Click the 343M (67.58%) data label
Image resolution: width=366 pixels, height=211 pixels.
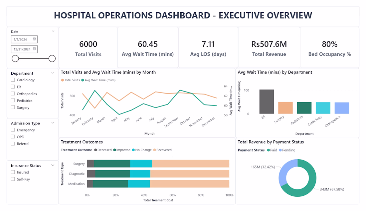[x=332, y=189]
